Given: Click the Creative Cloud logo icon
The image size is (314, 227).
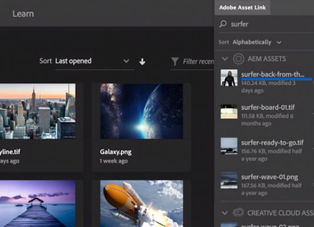Looking at the screenshot, I should (x=238, y=212).
